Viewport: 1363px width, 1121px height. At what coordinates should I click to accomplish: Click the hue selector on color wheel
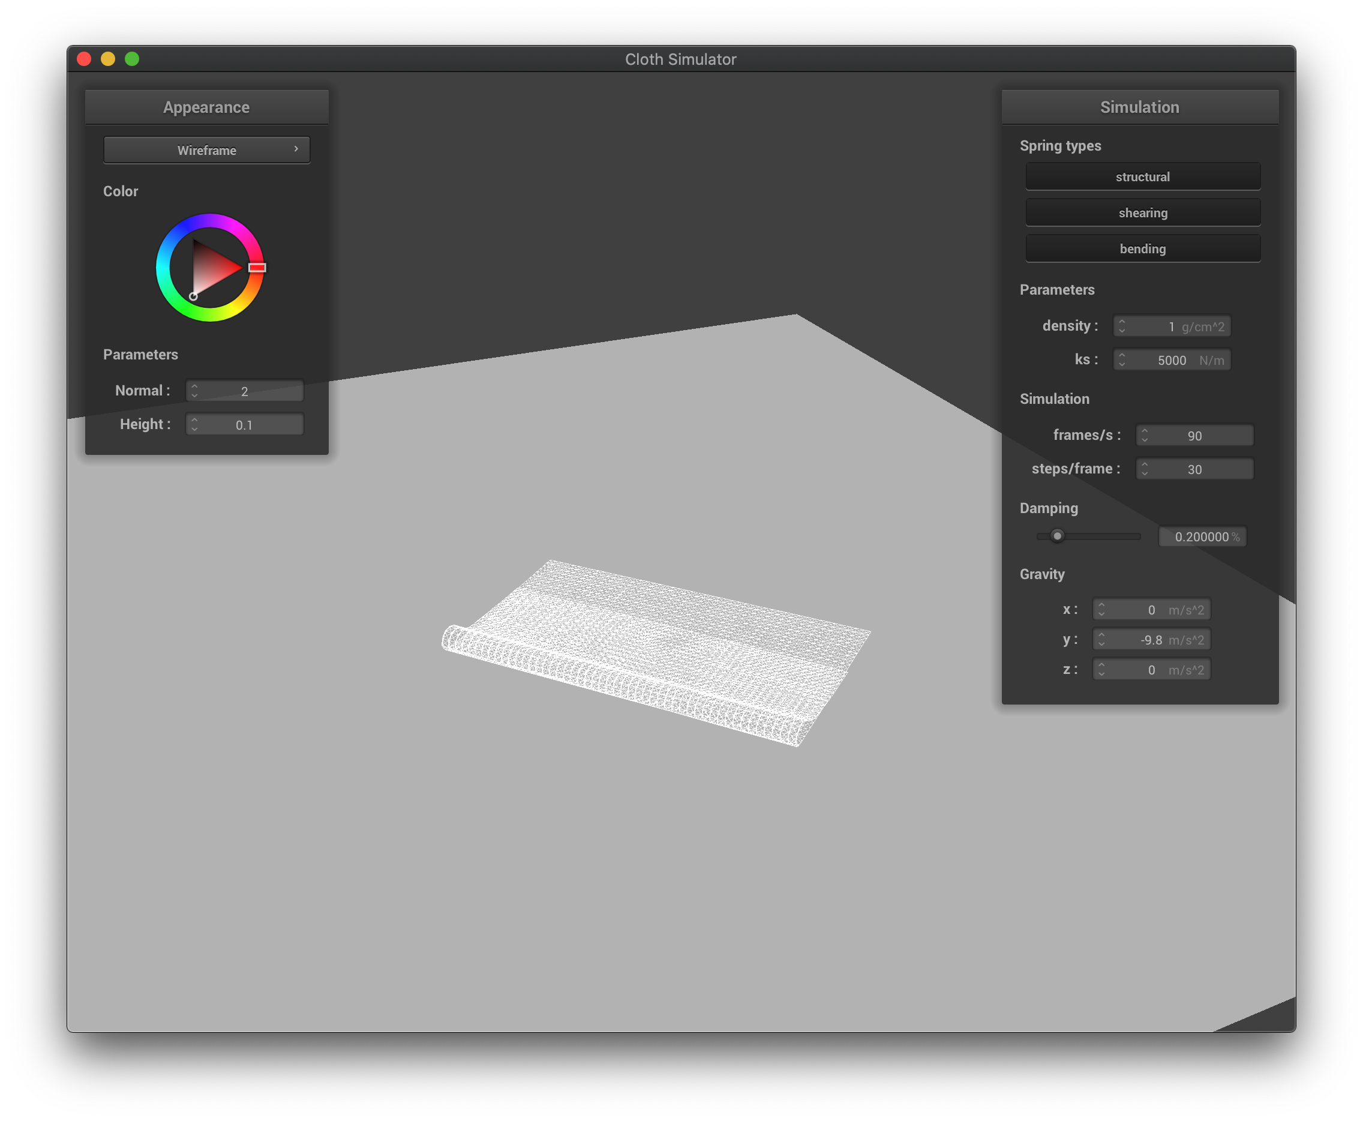(x=257, y=267)
